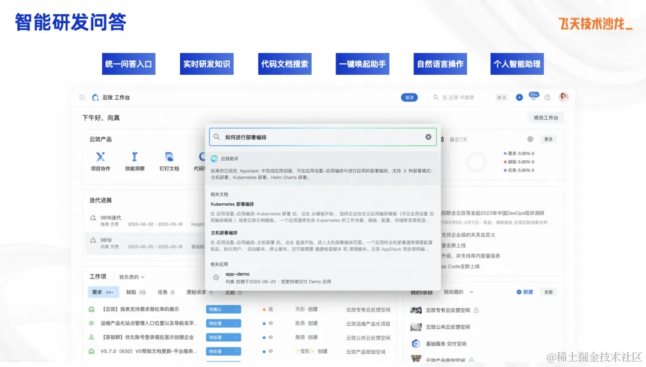Click the 一键唤起助手 slide label
The image size is (646, 367).
point(362,64)
